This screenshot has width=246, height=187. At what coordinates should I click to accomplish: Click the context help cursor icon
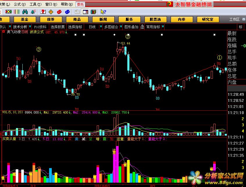[103, 12]
